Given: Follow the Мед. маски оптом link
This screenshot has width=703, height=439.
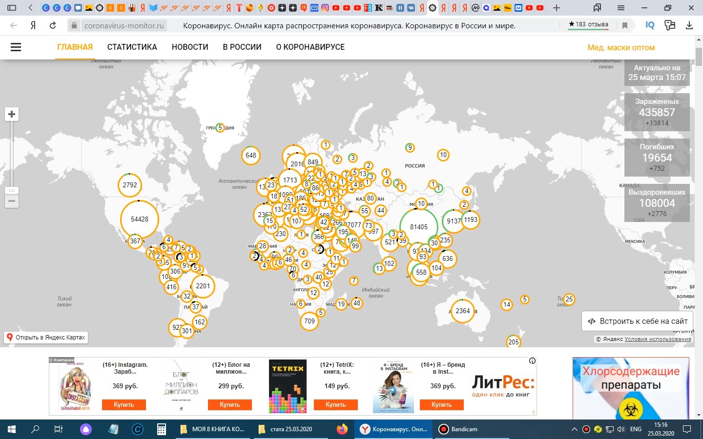Looking at the screenshot, I should pyautogui.click(x=621, y=48).
